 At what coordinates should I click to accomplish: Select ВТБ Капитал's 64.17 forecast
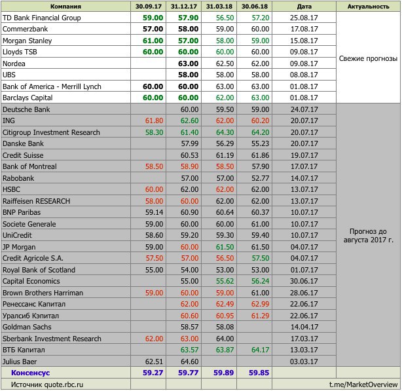click(260, 350)
